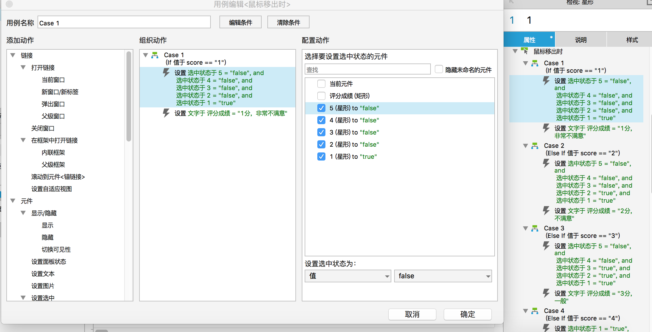Toggle 隐藏未命名的元件 checkbox

coord(439,69)
